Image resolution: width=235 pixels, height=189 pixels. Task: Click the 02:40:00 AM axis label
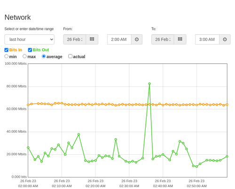163,186
